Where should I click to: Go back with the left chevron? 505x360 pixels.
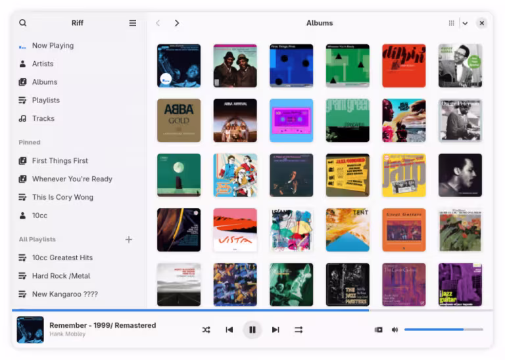click(x=158, y=23)
